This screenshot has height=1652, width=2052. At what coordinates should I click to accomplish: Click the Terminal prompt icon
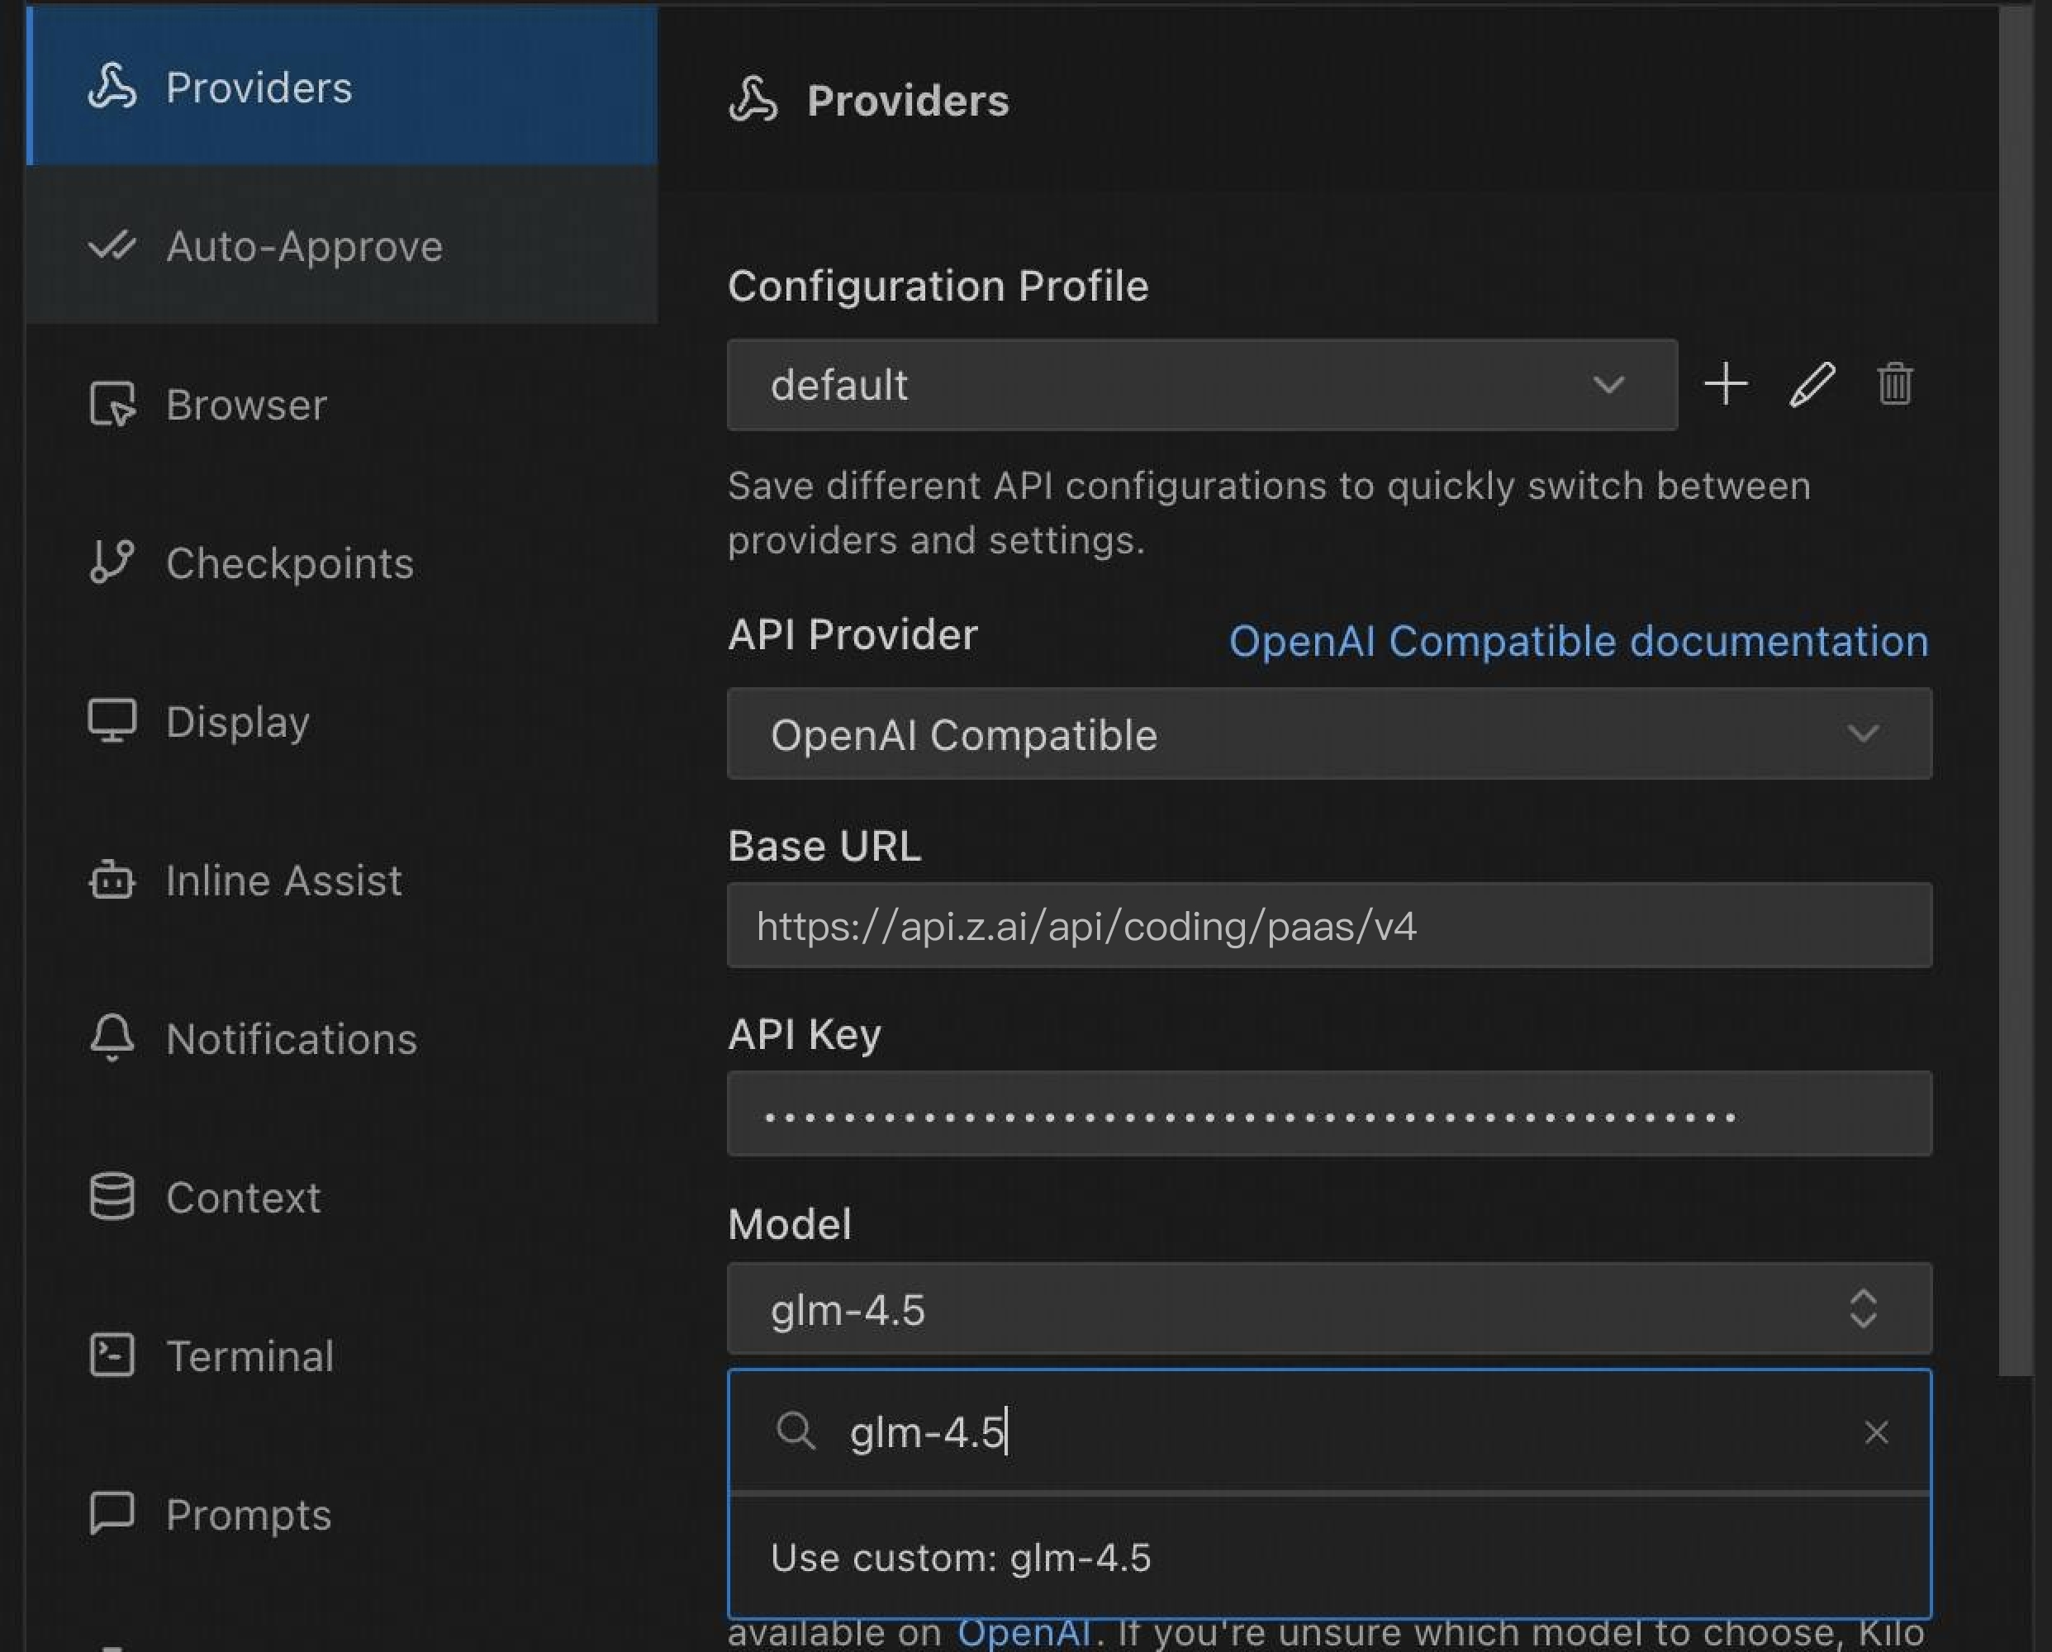click(x=112, y=1355)
